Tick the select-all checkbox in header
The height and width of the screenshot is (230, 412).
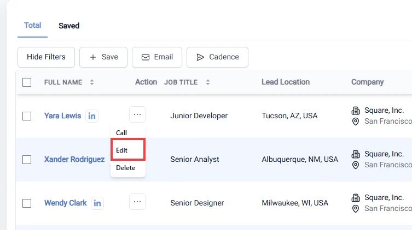tap(27, 82)
